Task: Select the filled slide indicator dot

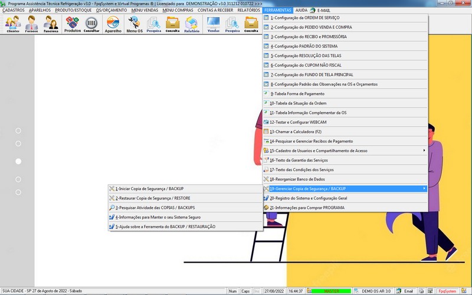Action: pyautogui.click(x=18, y=161)
